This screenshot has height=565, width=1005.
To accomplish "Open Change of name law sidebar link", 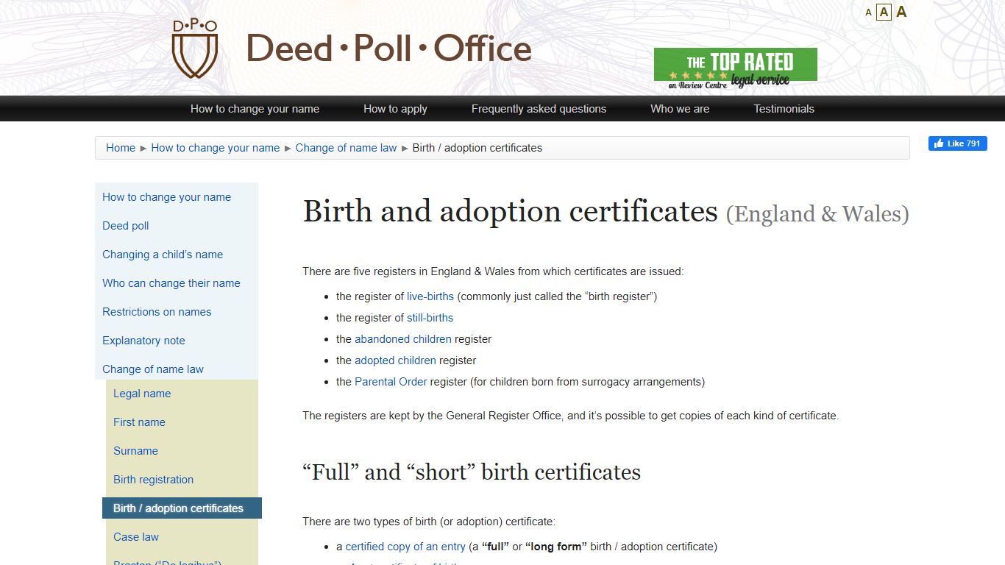I will coord(153,369).
